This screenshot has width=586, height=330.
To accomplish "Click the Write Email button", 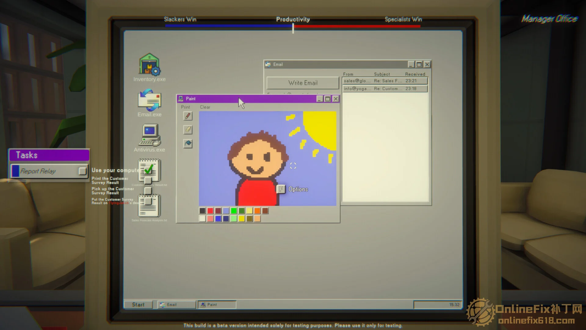I will pyautogui.click(x=303, y=83).
